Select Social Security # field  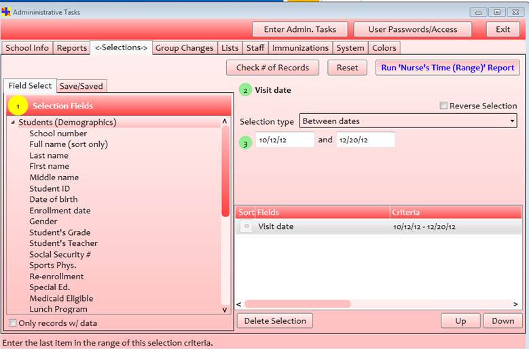[60, 254]
